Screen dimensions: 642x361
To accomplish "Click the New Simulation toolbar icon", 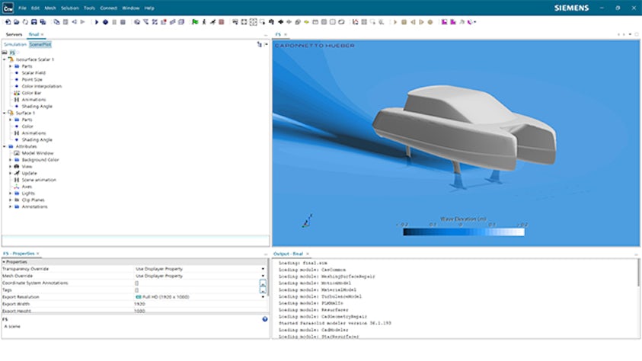I will click(8, 22).
